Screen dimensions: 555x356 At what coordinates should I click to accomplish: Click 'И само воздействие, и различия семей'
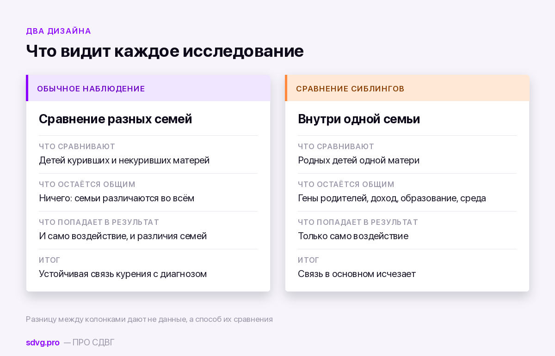(123, 236)
